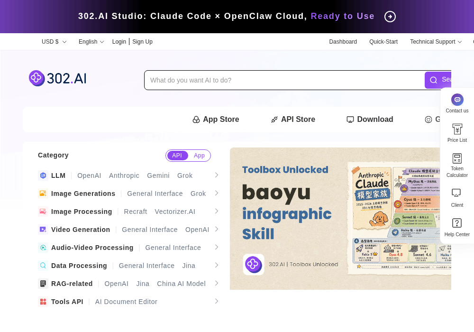The width and height of the screenshot is (474, 332).
Task: Click the Audio-Video Processing category label
Action: (x=92, y=248)
